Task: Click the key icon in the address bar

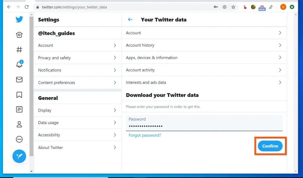Action: click(216, 7)
